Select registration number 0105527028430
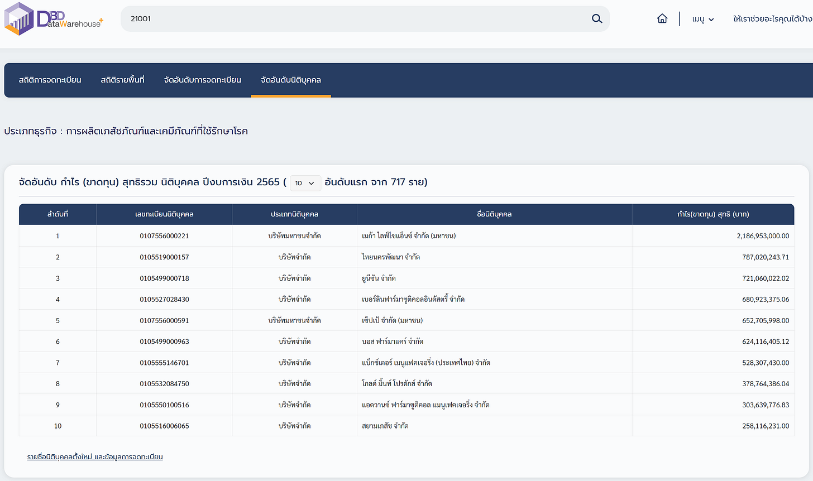This screenshot has width=813, height=481. click(164, 300)
